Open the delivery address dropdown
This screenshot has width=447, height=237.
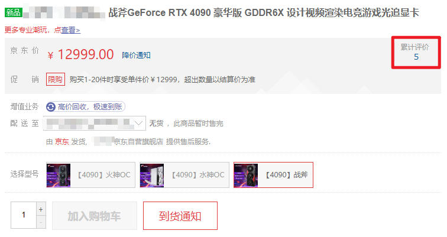pyautogui.click(x=95, y=123)
